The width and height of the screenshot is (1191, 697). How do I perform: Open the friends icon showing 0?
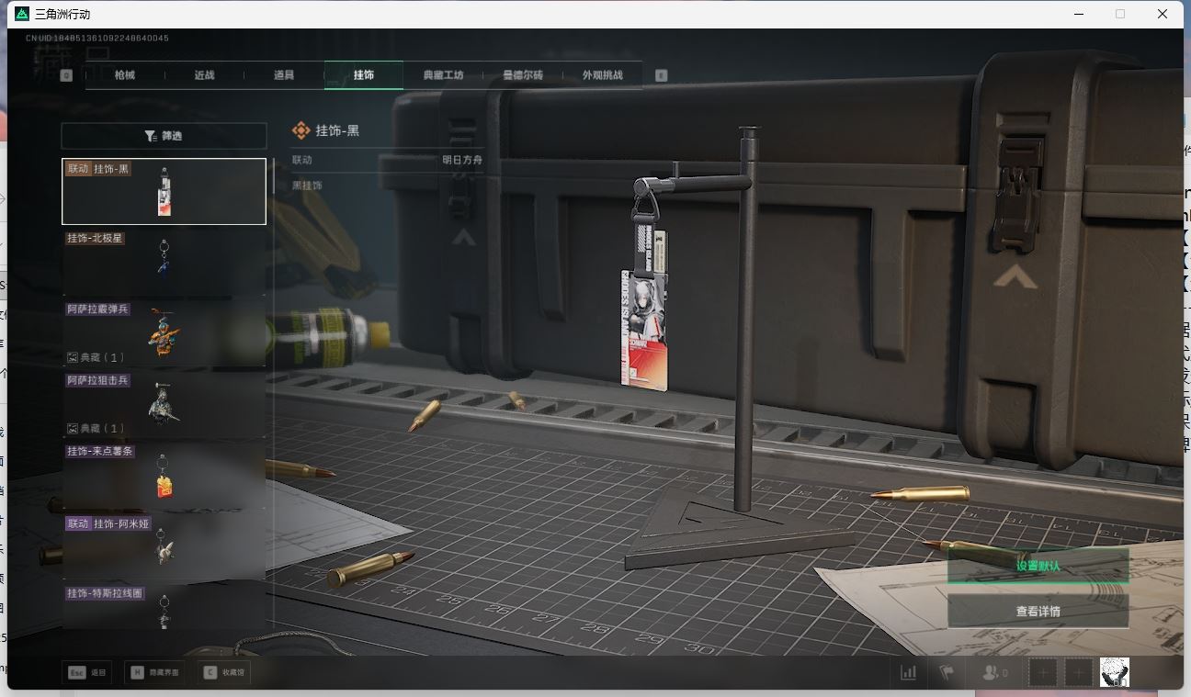pyautogui.click(x=994, y=673)
